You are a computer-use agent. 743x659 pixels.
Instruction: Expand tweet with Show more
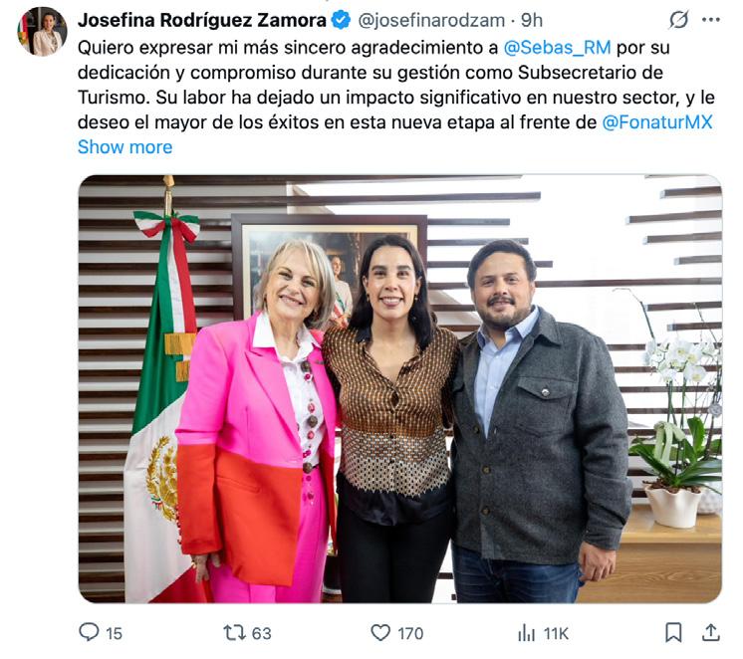coord(125,147)
